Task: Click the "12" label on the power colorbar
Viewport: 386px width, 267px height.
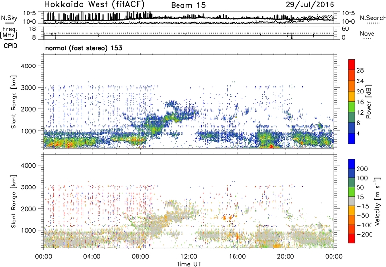Action: [x=360, y=113]
